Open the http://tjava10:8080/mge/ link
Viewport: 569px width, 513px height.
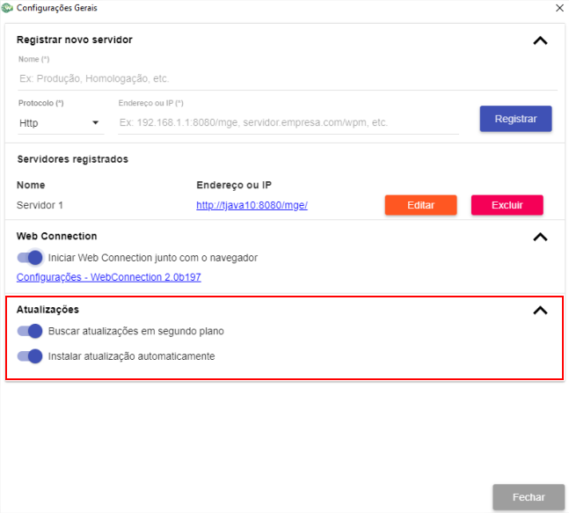[252, 205]
